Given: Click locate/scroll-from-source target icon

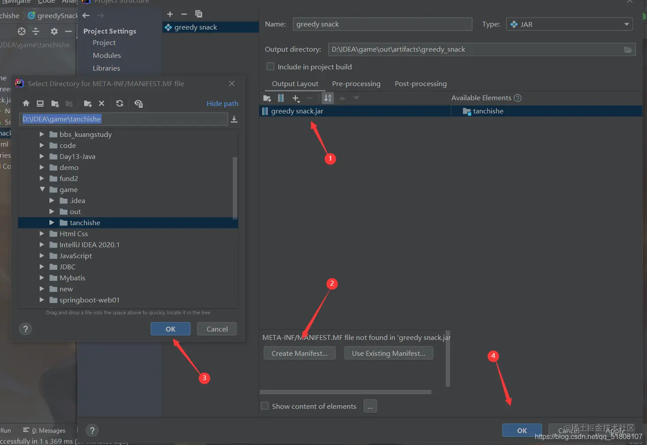Looking at the screenshot, I should click(x=22, y=31).
